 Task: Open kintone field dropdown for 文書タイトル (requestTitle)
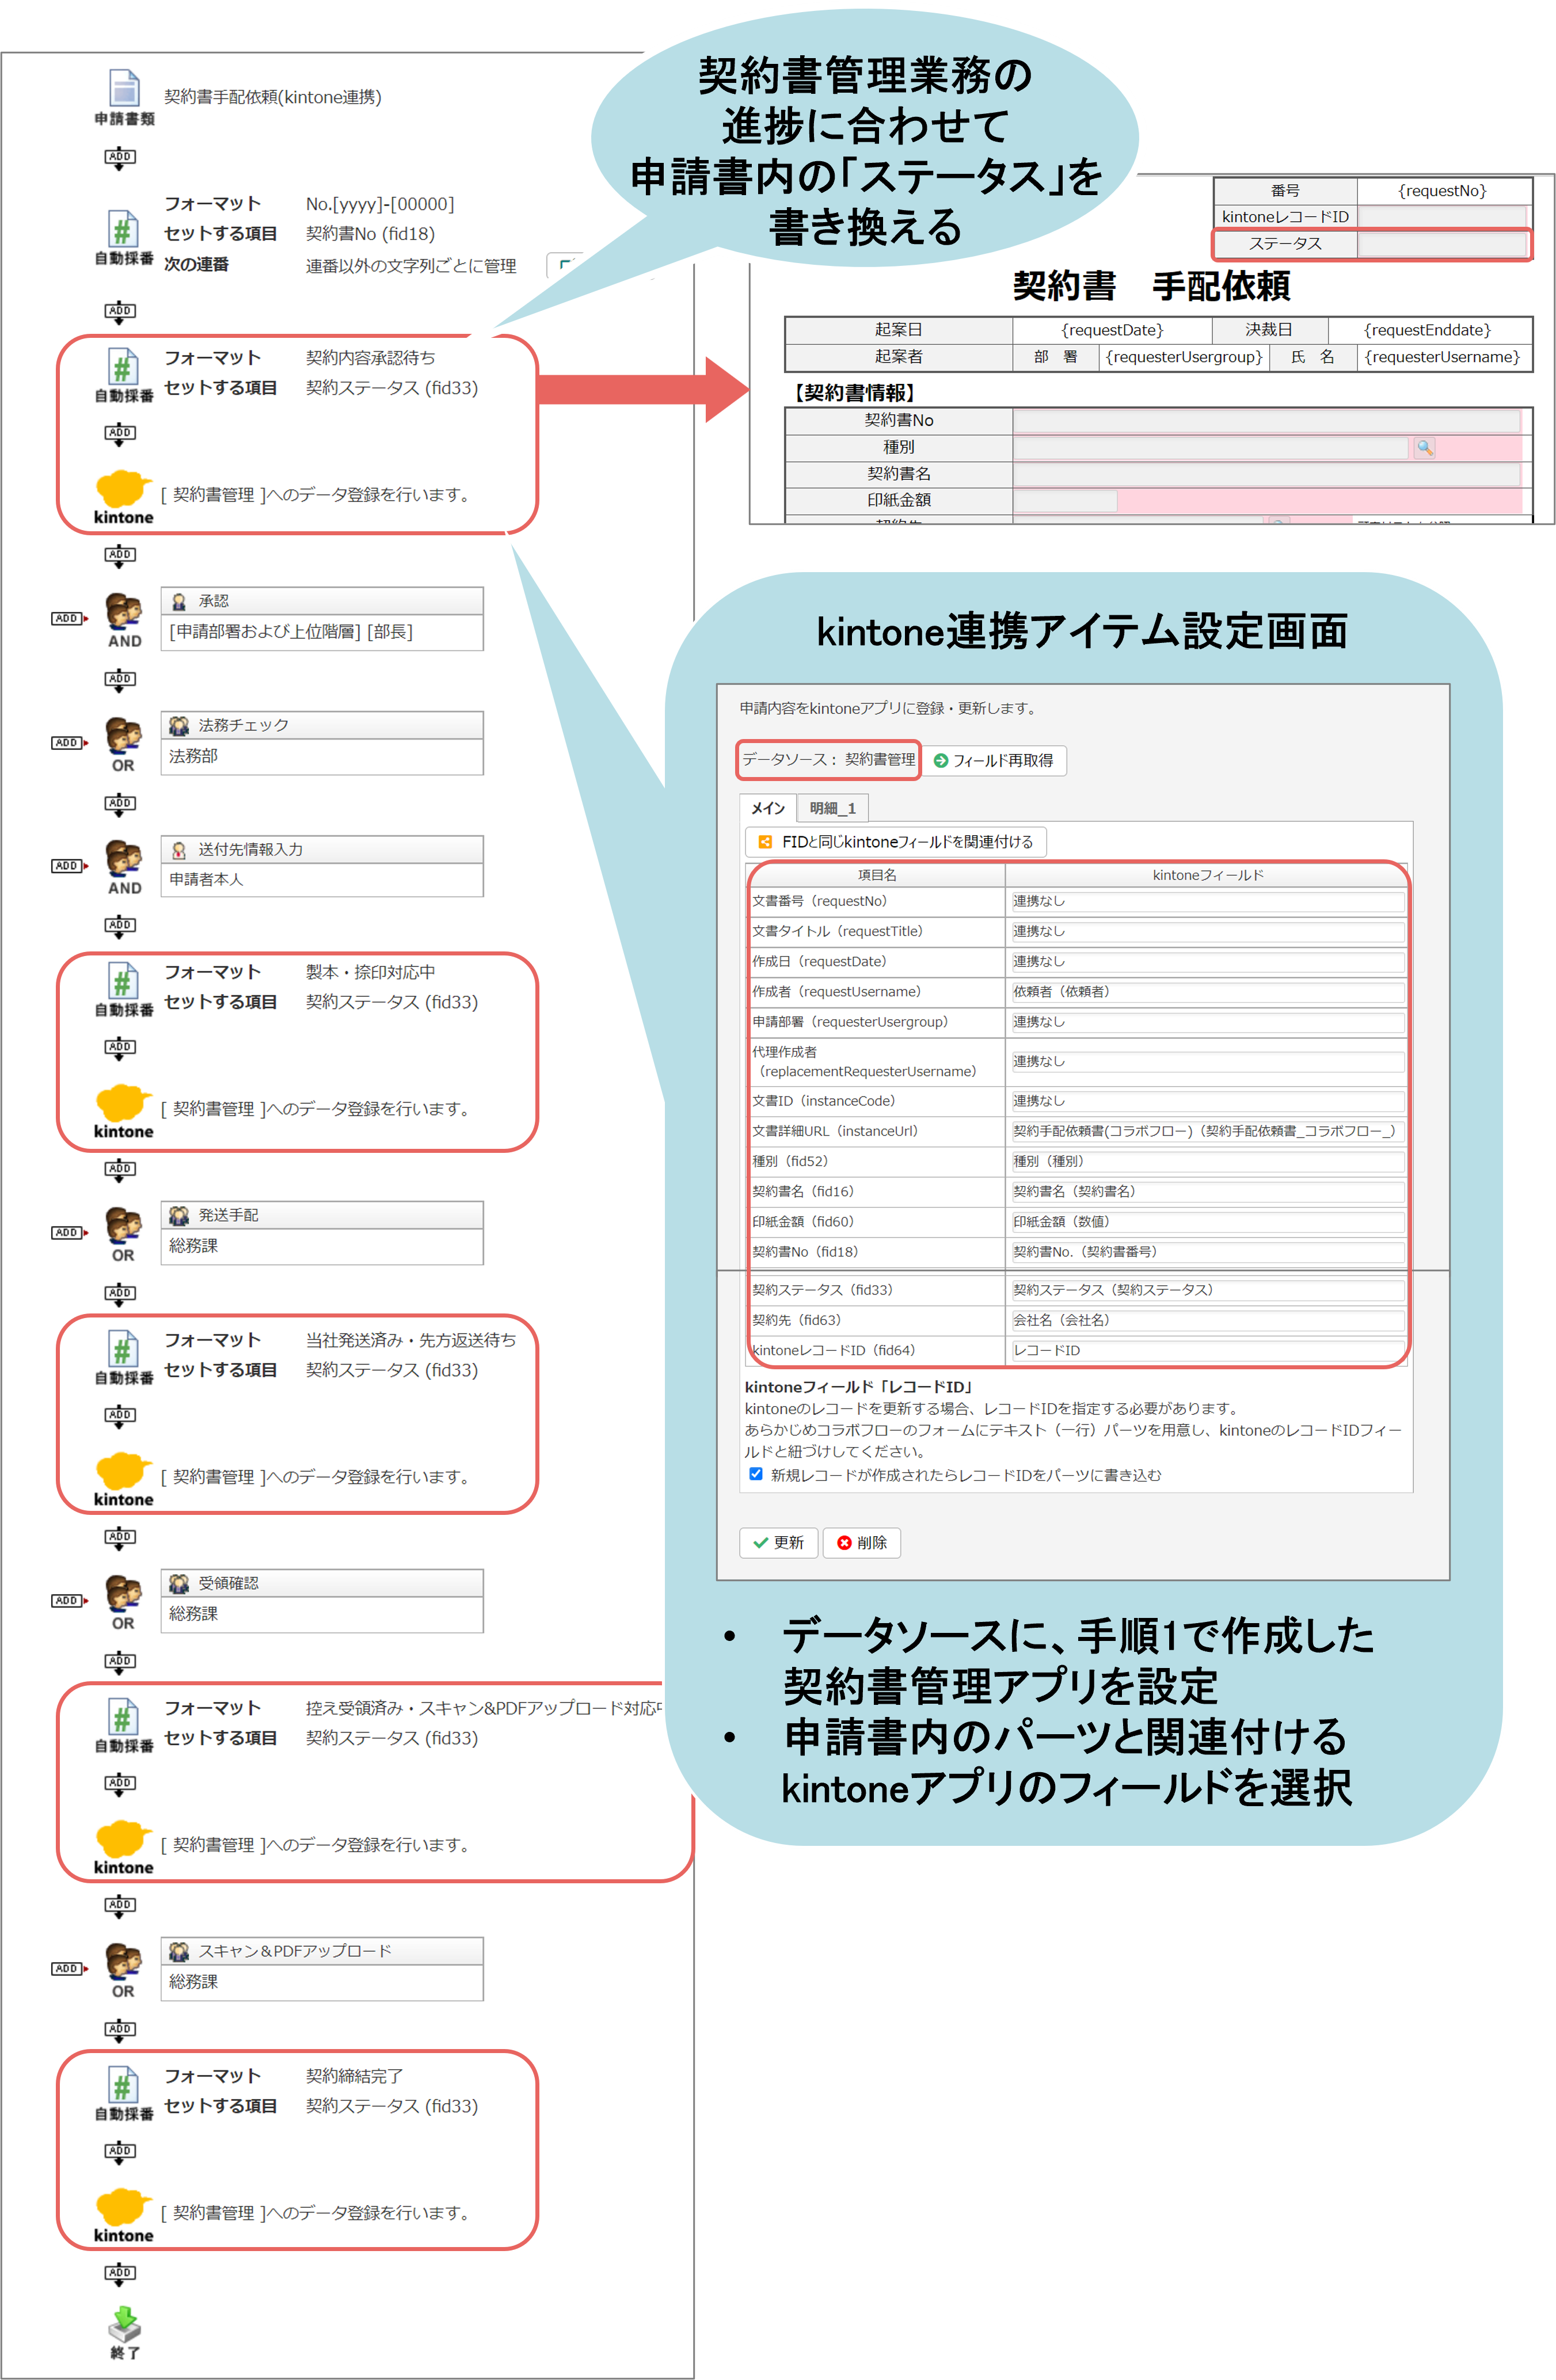1207,931
